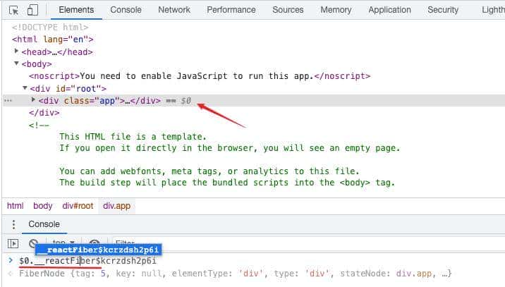
Task: Collapse the div id="root" node
Action: click(25, 89)
